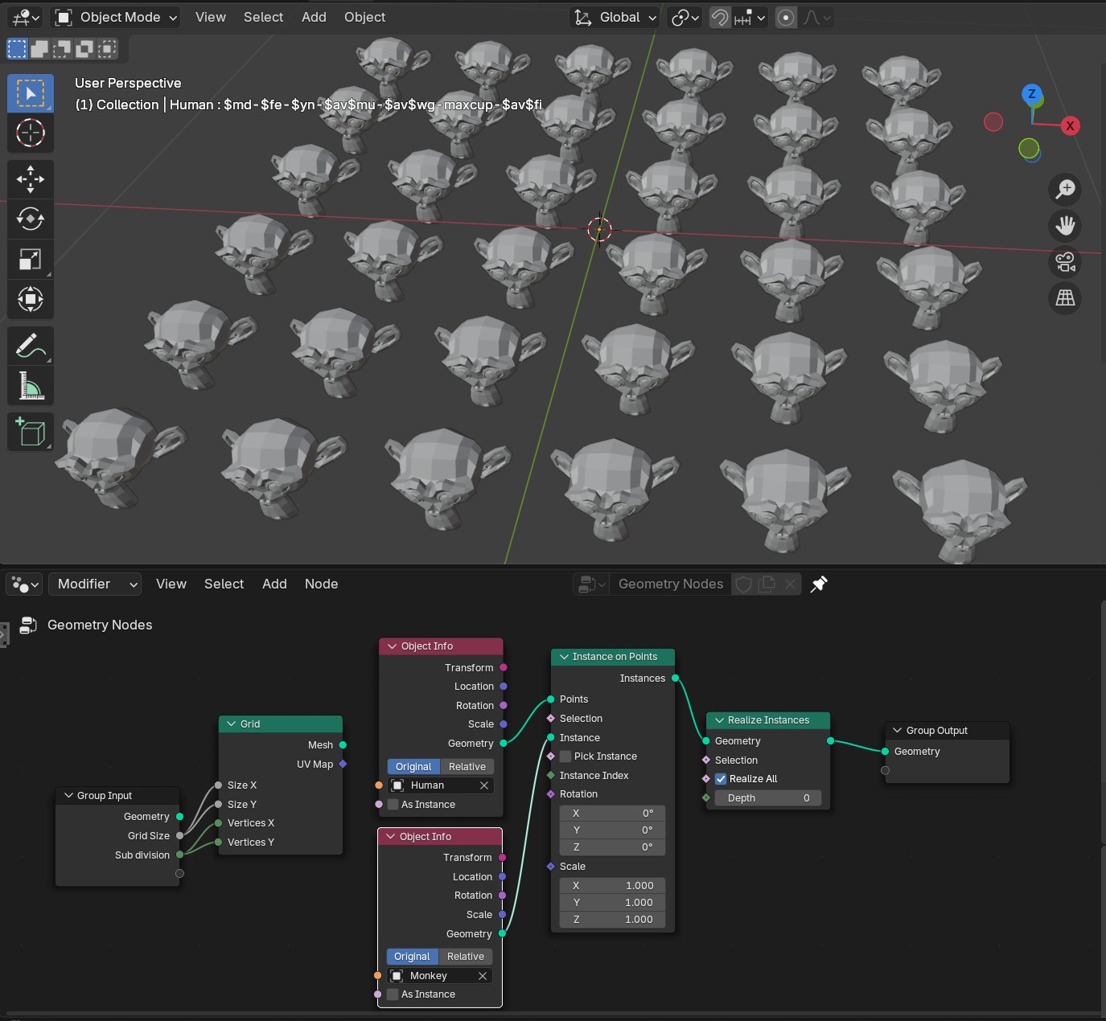The height and width of the screenshot is (1021, 1106).
Task: Clear the Monkey object field
Action: (x=483, y=976)
